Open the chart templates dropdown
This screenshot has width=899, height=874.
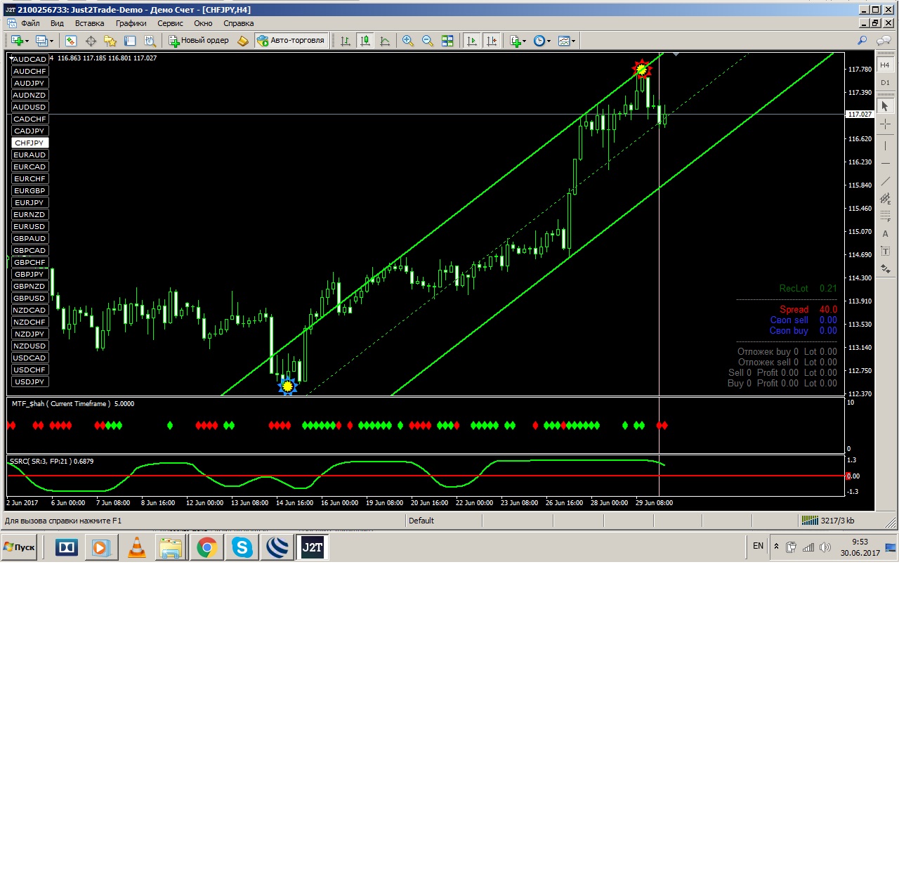pyautogui.click(x=567, y=41)
